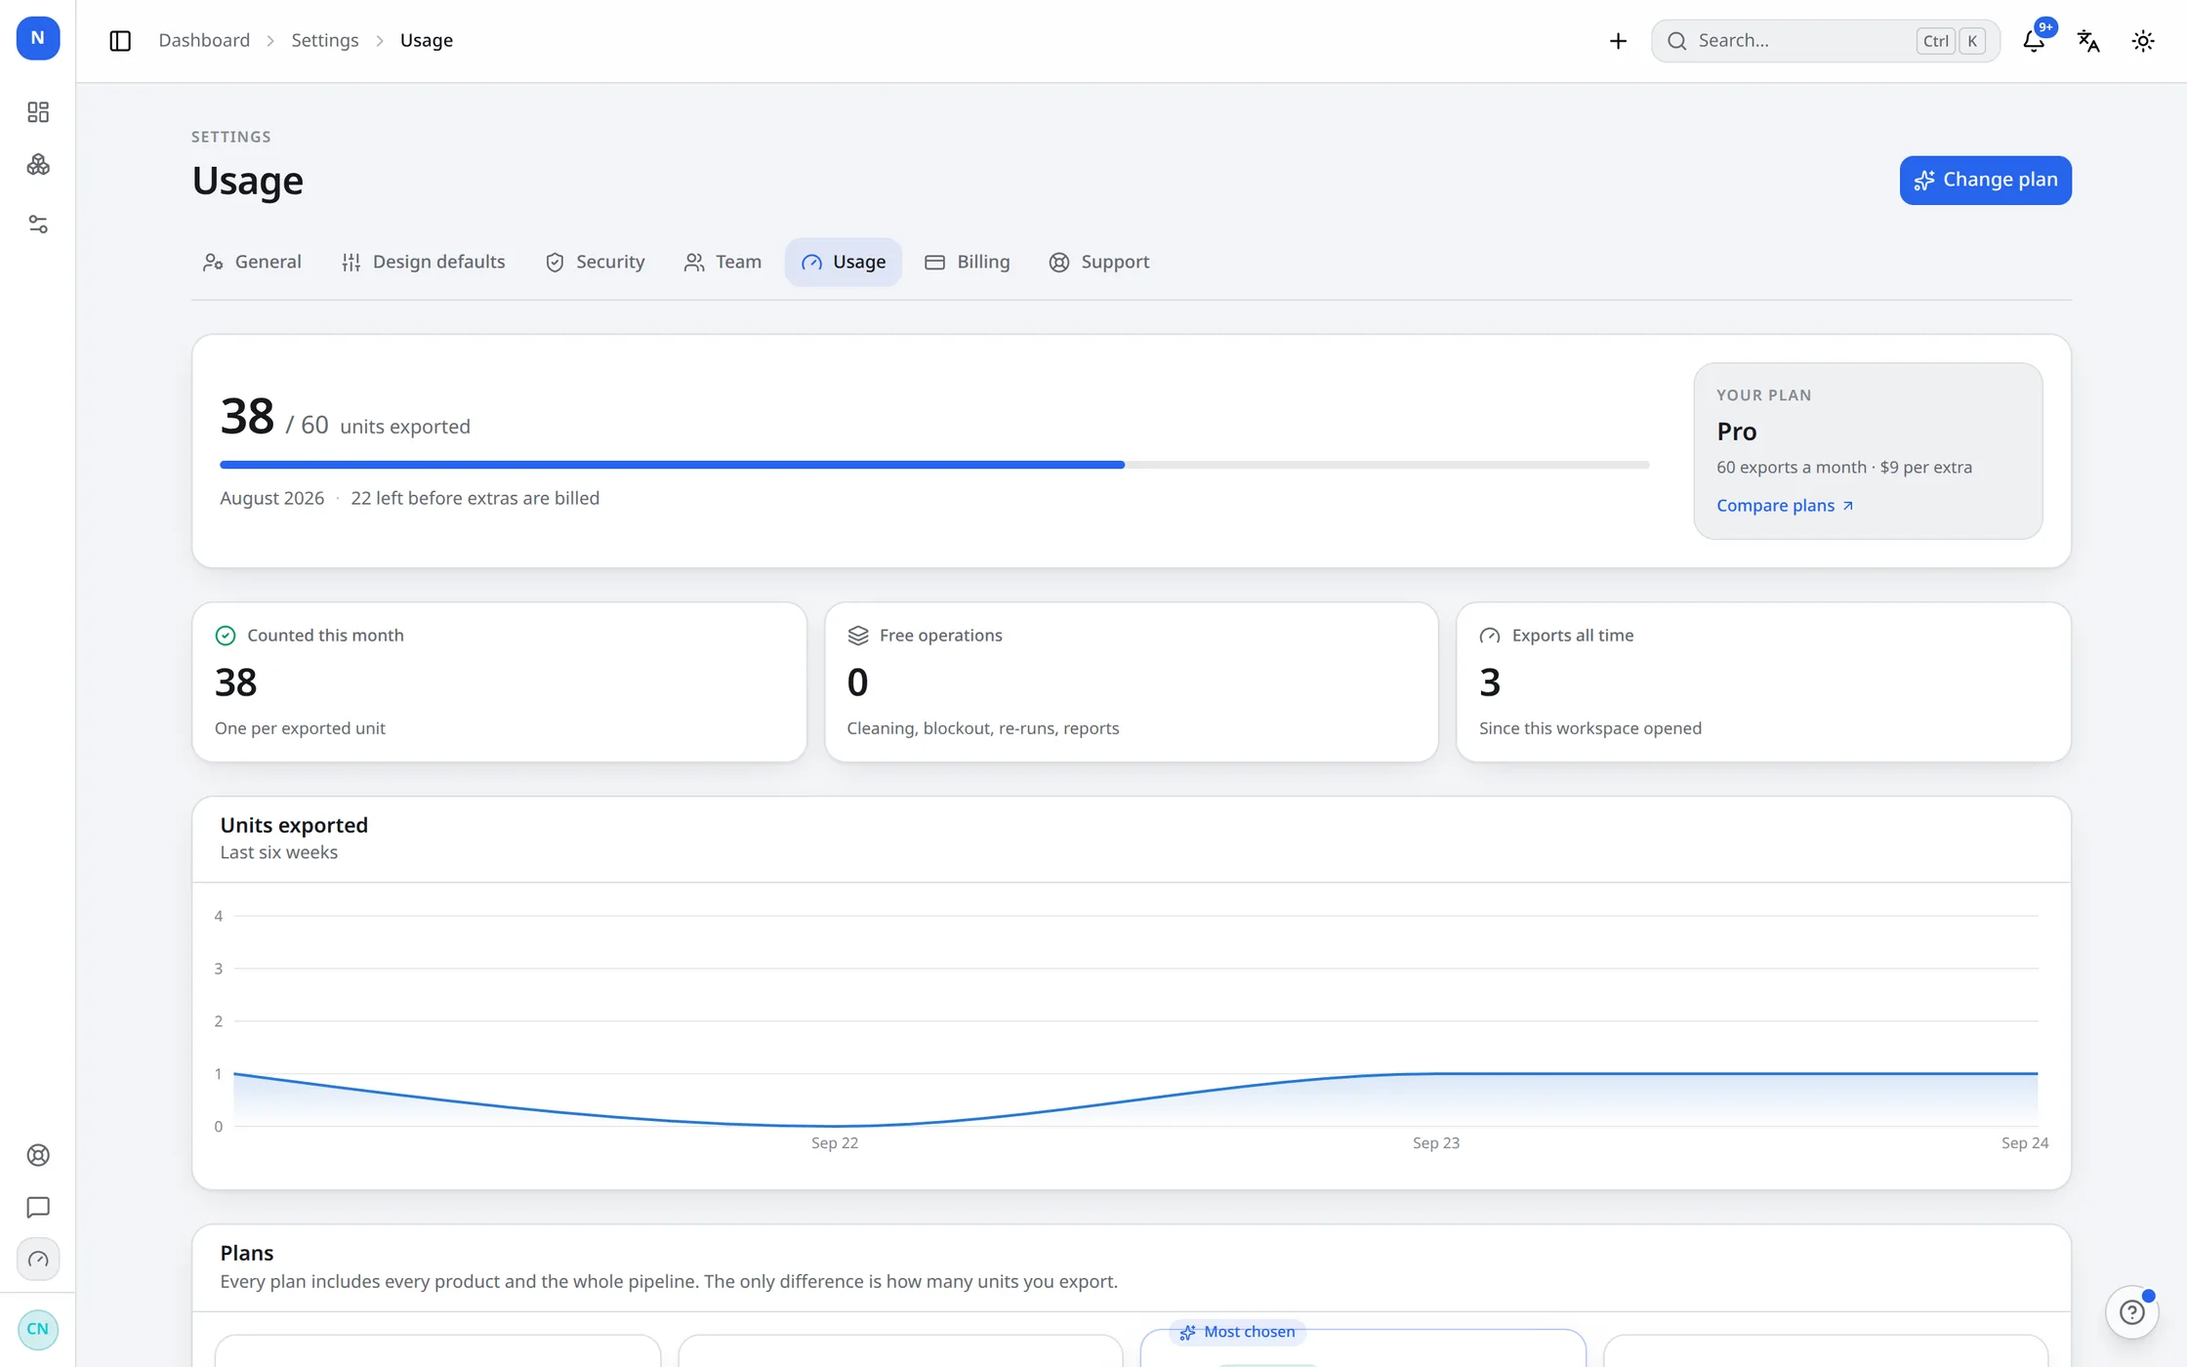Open the lifebuoy support icon in sidebar

(38, 1155)
